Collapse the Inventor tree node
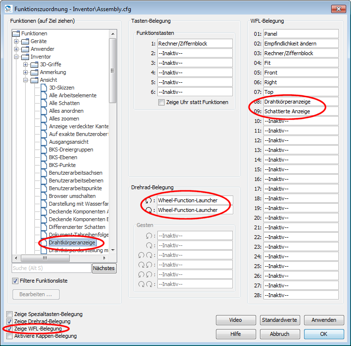 (16, 57)
